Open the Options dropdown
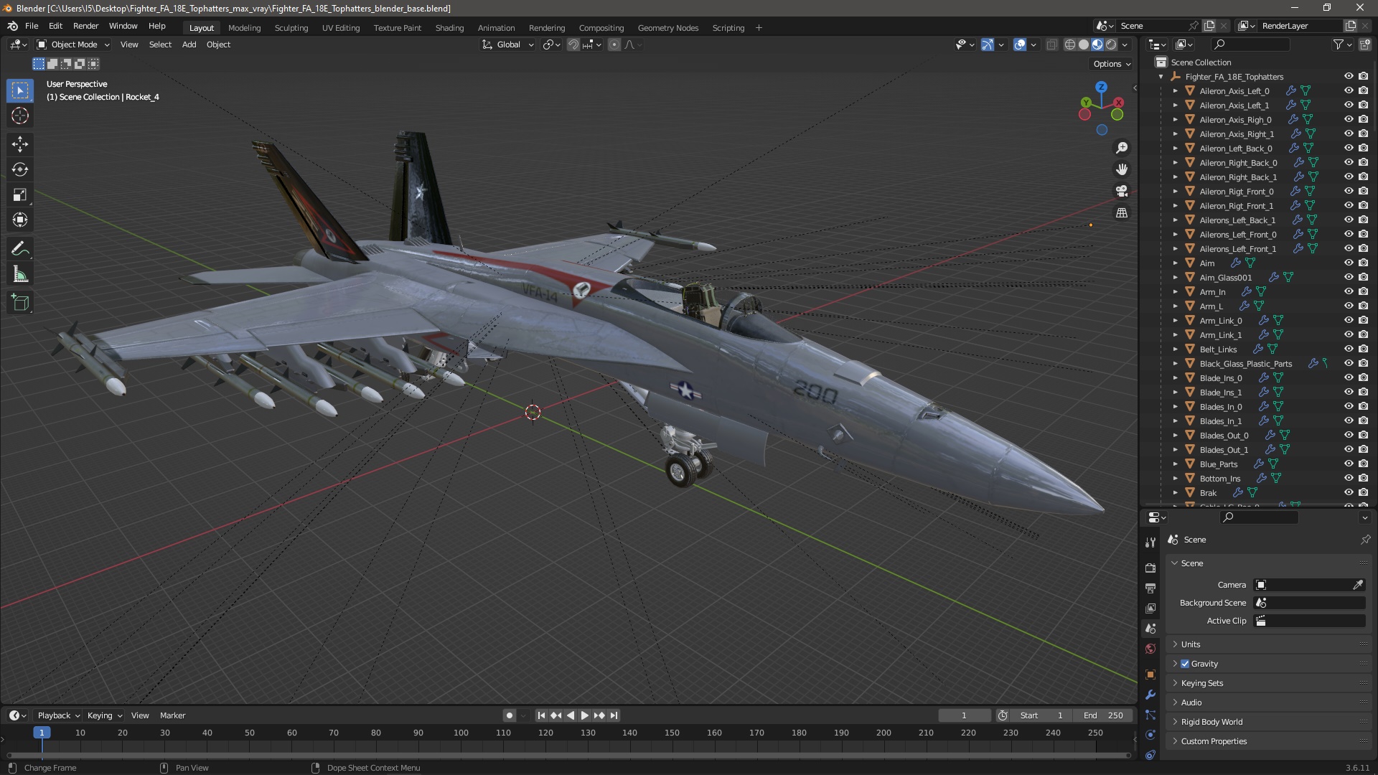The image size is (1378, 775). click(x=1111, y=64)
